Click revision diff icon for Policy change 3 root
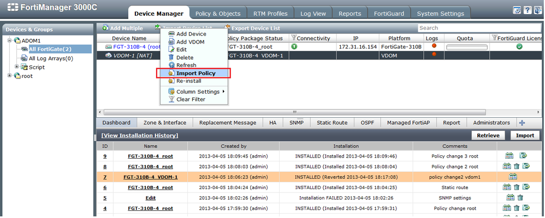Viewport: 545px width, 218px height. (x=509, y=155)
